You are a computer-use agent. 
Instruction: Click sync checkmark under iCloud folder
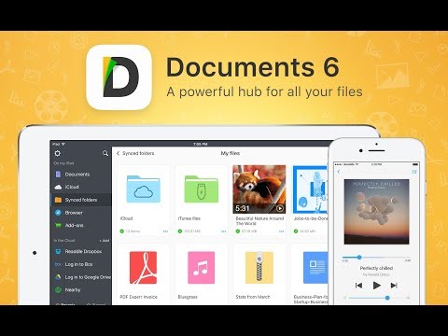(122, 231)
